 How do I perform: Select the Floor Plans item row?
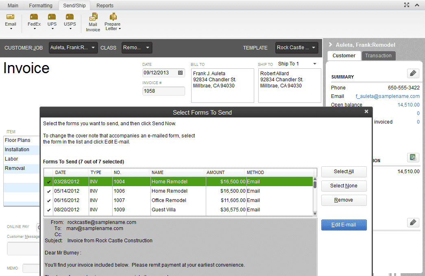click(22, 140)
